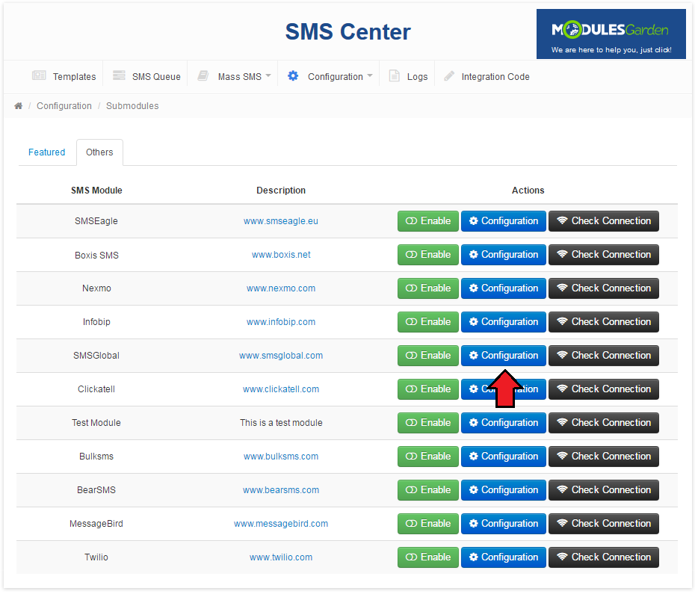This screenshot has height=597, width=695.
Task: Open Configuration for Bulksms
Action: point(504,457)
